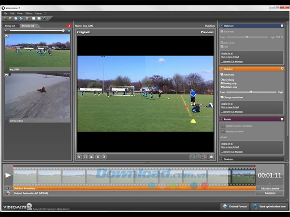
Task: Toggle the Stabilize panel checkbox
Action: tap(282, 69)
